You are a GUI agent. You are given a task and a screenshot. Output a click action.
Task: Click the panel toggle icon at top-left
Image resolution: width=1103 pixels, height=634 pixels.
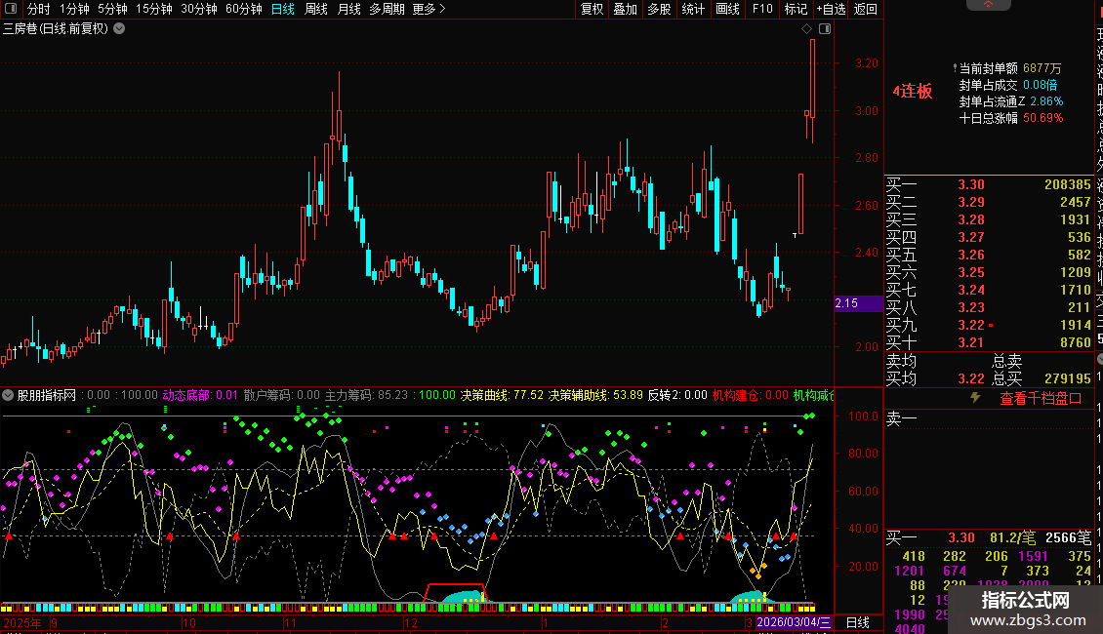click(x=10, y=9)
